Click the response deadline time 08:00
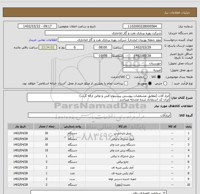The height and width of the screenshot is (194, 200). click(x=103, y=47)
